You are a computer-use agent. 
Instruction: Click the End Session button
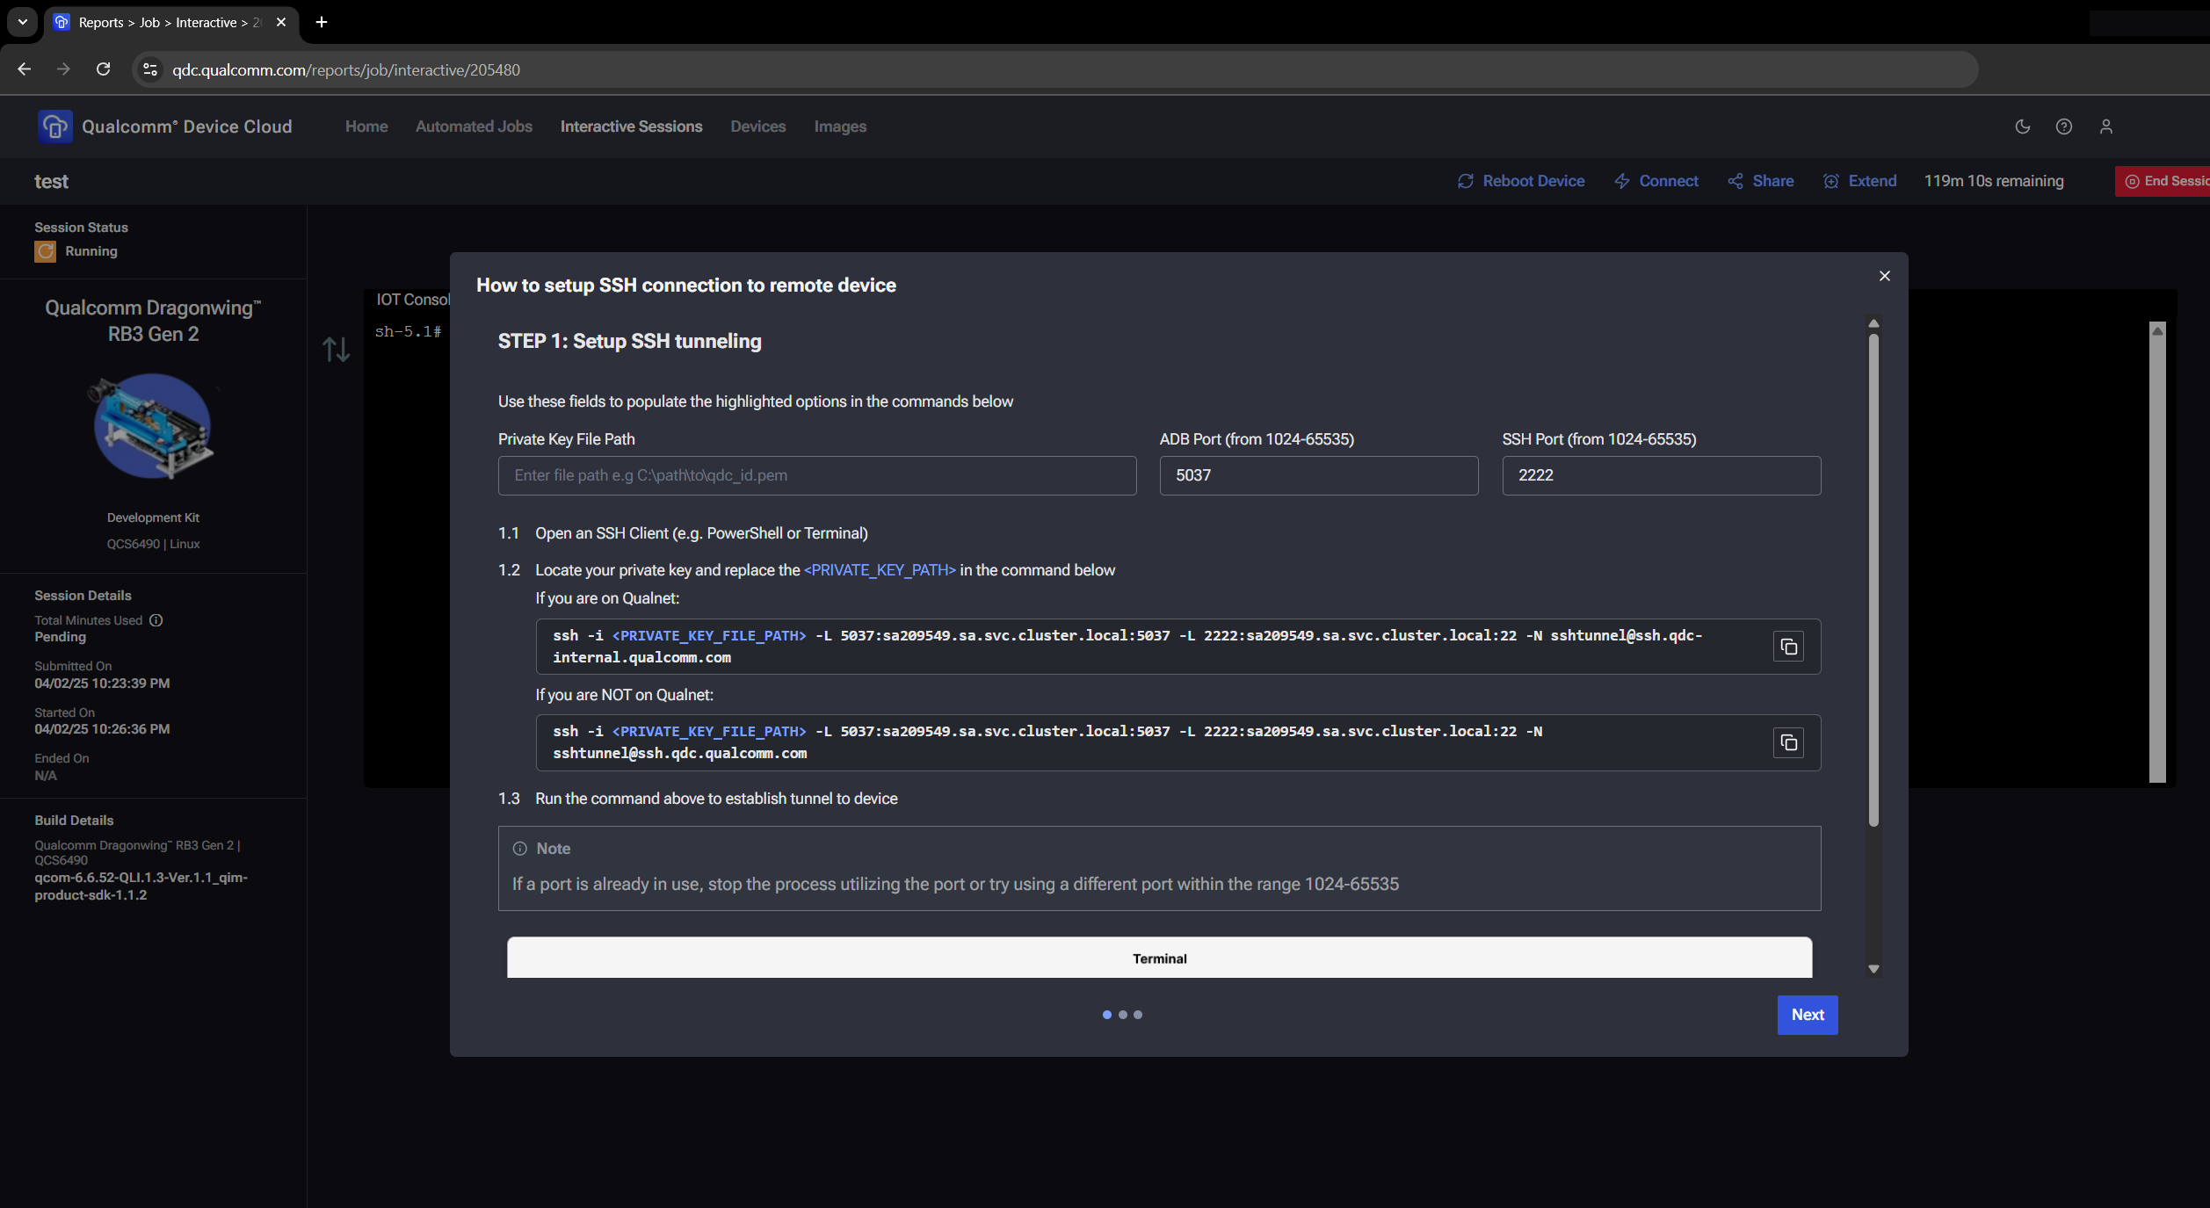click(2164, 181)
